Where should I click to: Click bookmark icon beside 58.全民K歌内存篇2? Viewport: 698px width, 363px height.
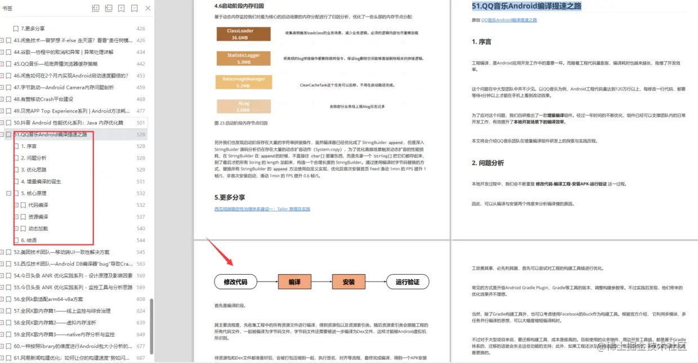tap(8, 323)
